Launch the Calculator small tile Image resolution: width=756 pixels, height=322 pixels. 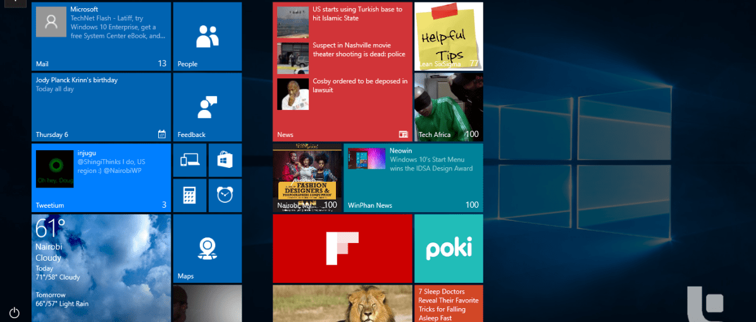coord(190,196)
